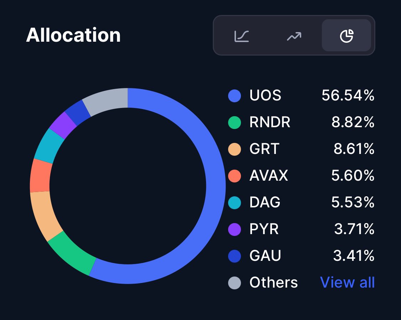Click the RNDR green legend dot

(x=235, y=123)
